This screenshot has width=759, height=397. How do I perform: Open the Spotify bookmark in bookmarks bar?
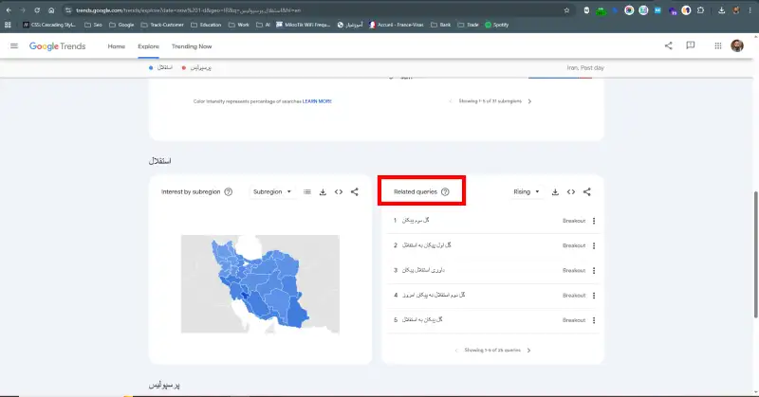click(x=499, y=25)
